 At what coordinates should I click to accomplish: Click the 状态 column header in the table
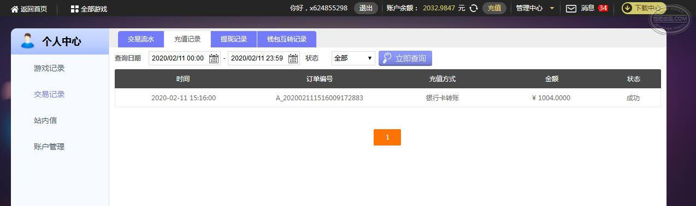pyautogui.click(x=634, y=79)
